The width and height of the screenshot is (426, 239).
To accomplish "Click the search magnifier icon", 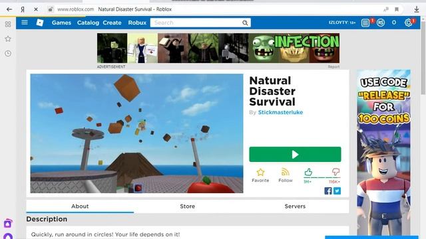I will pyautogui.click(x=245, y=23).
